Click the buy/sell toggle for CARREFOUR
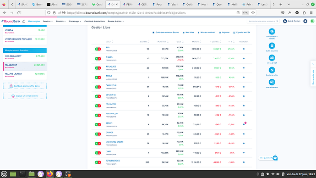This screenshot has height=178, width=316. coord(98,87)
